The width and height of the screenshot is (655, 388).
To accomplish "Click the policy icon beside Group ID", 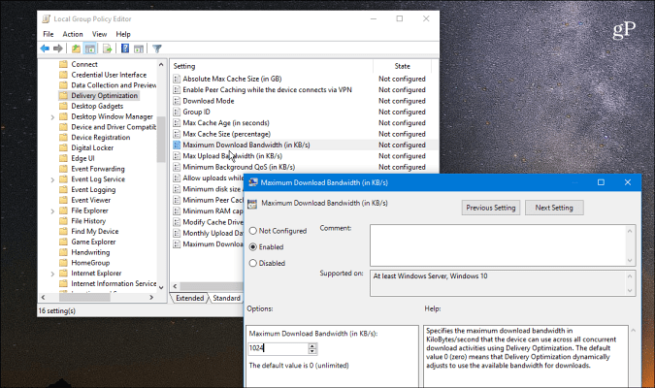I will 177,112.
